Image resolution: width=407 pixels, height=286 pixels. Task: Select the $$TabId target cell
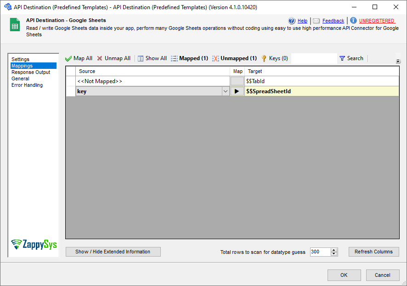pyautogui.click(x=322, y=81)
